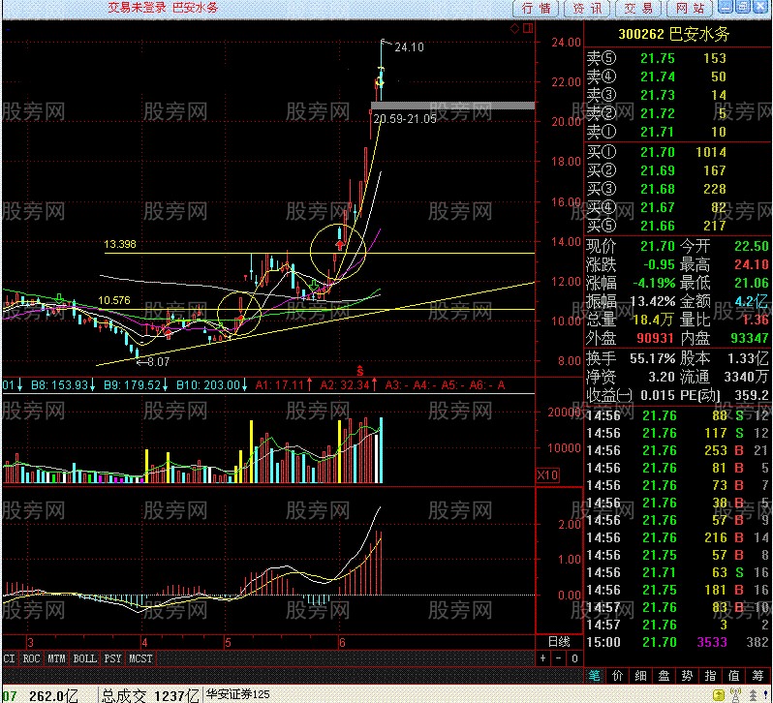Switch to the PSY indicator tab
Image resolution: width=773 pixels, height=703 pixels.
(112, 658)
